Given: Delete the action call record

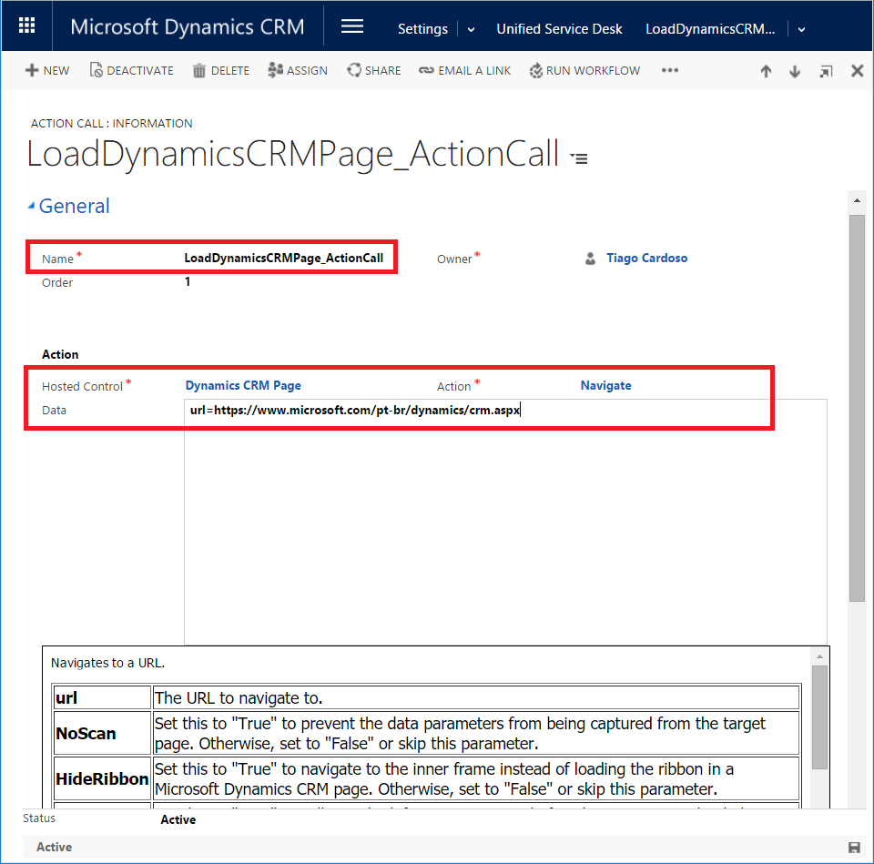Looking at the screenshot, I should point(220,70).
